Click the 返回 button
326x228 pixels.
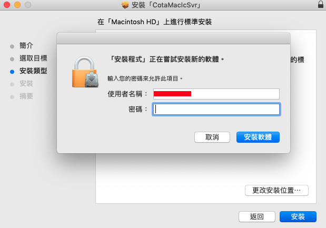(x=257, y=217)
